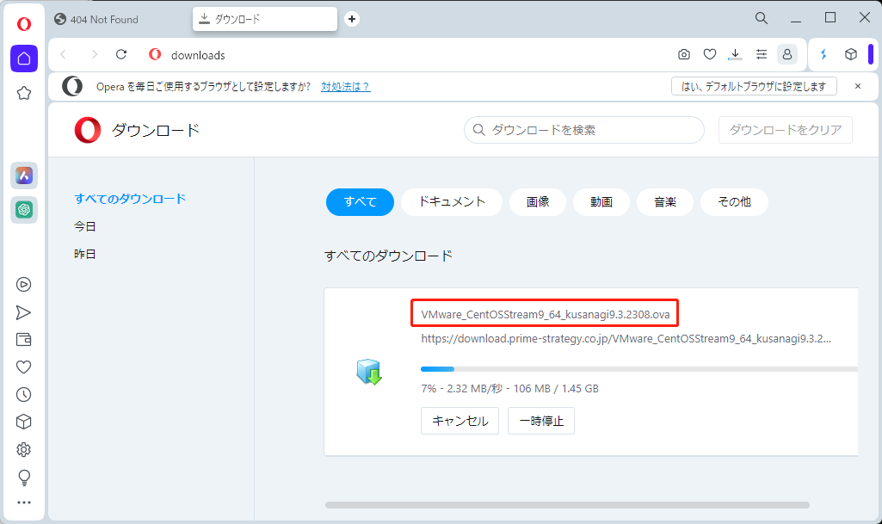The height and width of the screenshot is (524, 882).
Task: Open the profile account icon
Action: point(787,54)
